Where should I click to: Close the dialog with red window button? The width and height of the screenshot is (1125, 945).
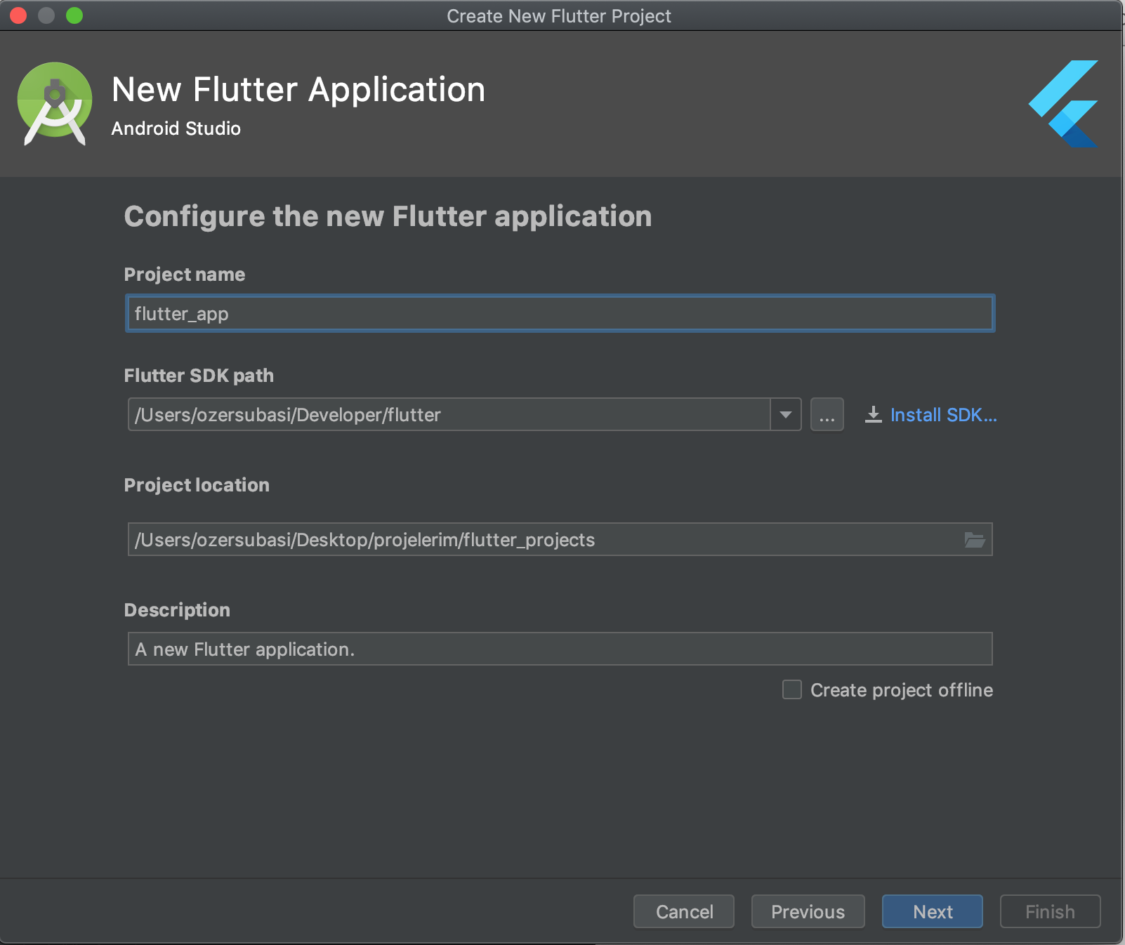tap(18, 15)
